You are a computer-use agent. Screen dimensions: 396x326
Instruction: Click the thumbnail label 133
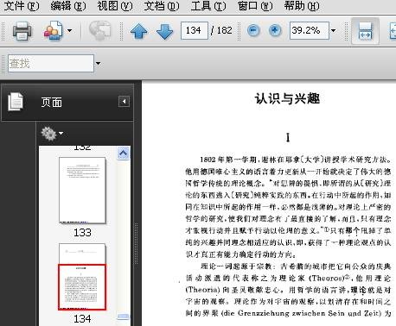coord(82,233)
